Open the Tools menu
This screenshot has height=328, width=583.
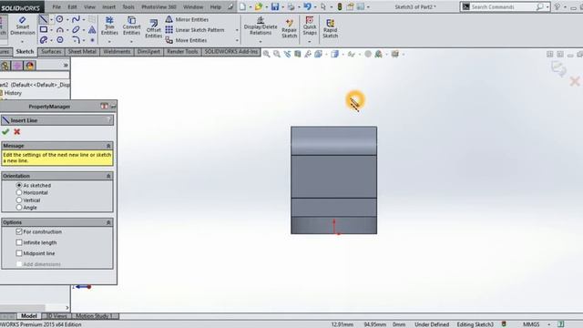(128, 6)
